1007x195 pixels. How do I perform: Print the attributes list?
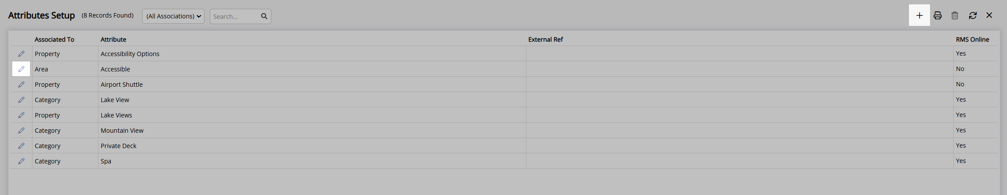coord(938,15)
